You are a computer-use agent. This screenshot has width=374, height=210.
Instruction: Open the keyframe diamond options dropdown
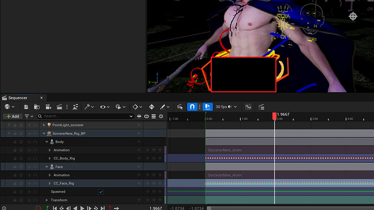[x=137, y=107]
